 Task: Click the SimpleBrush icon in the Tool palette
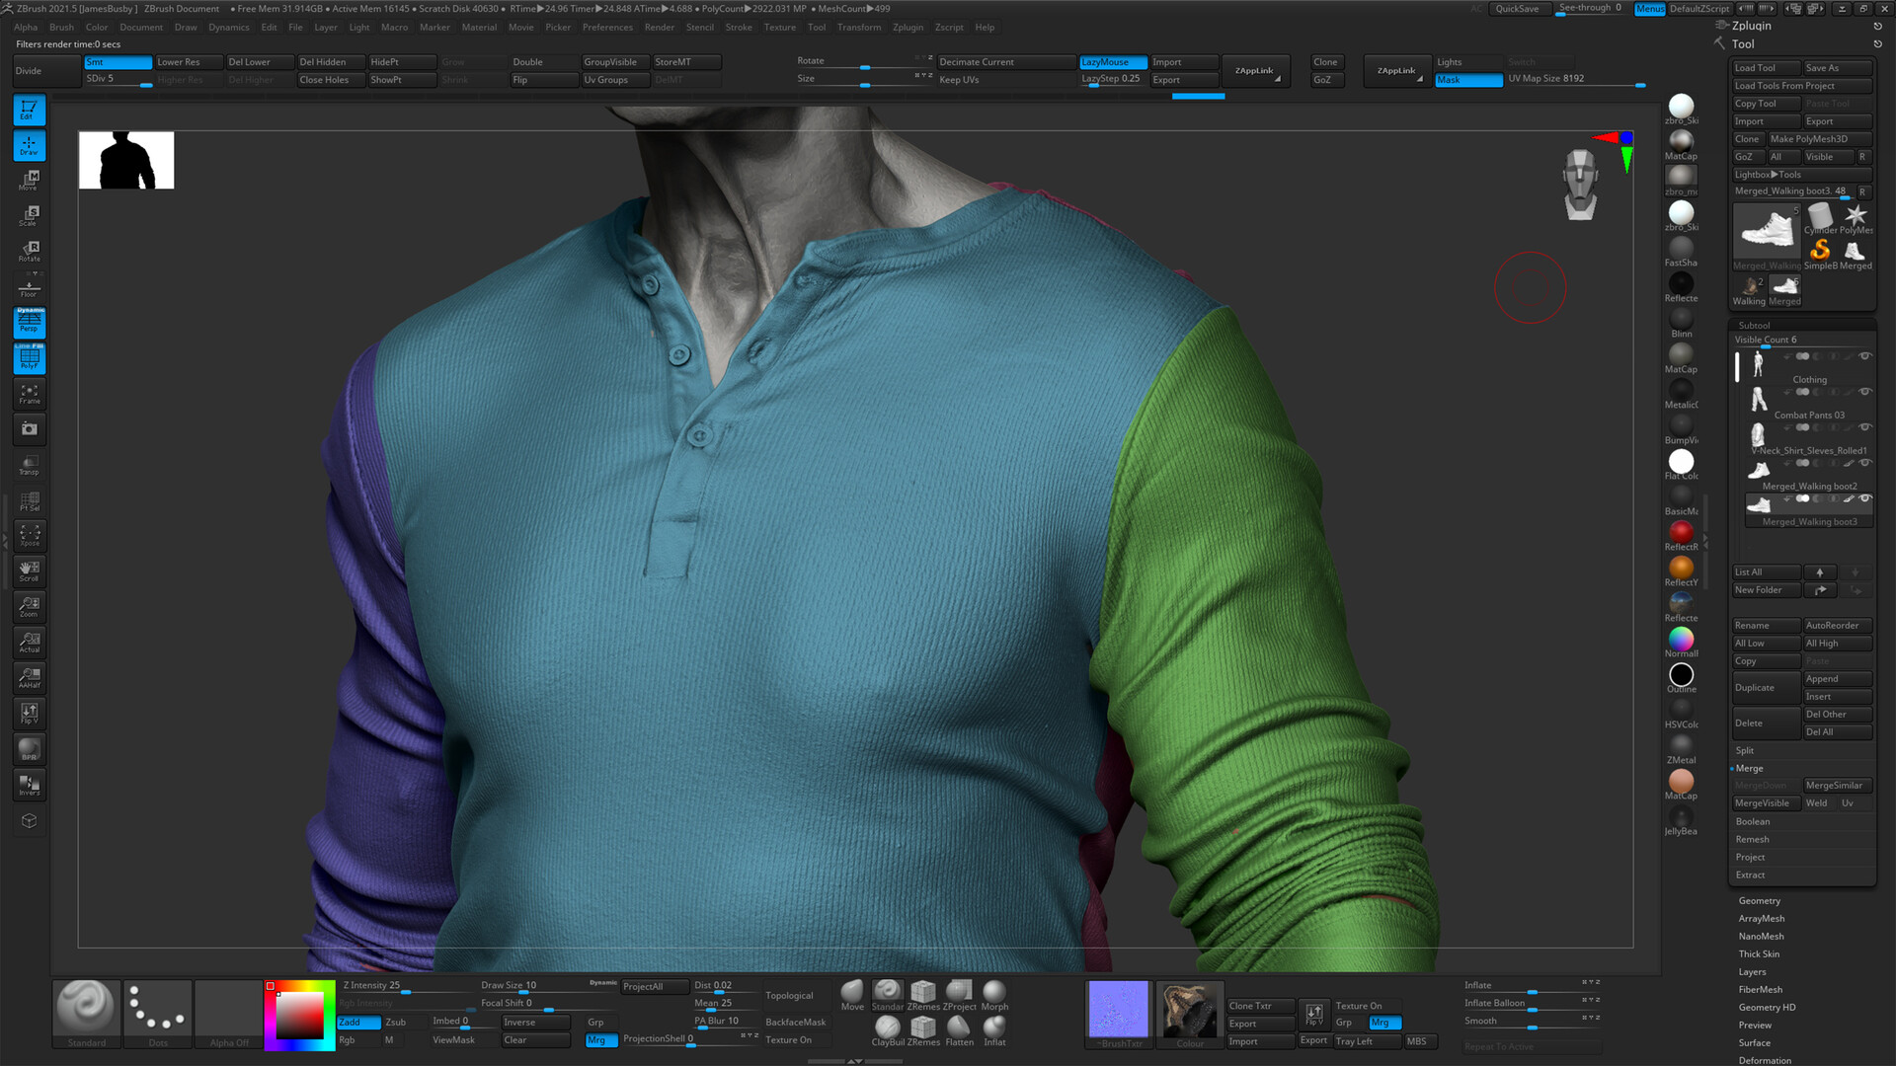(1819, 250)
